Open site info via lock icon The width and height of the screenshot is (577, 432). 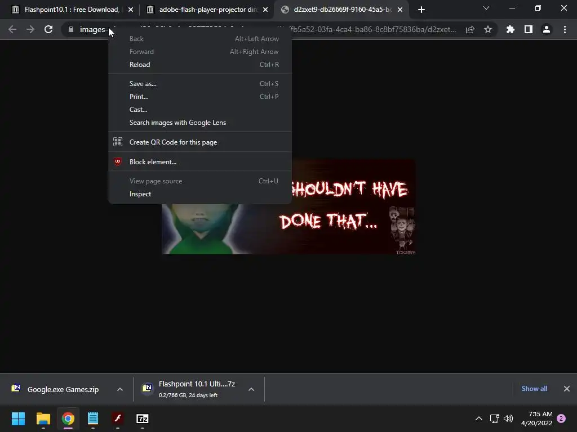pyautogui.click(x=71, y=29)
